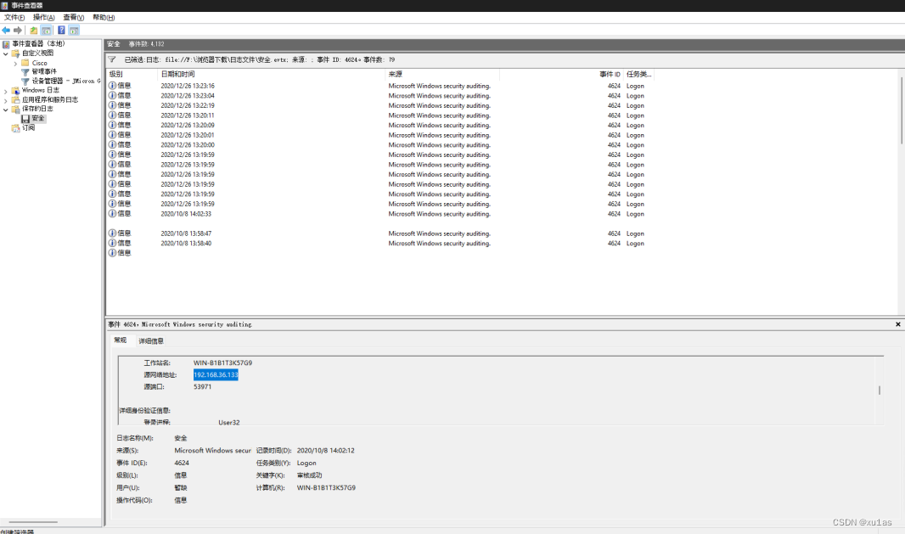Screen dimensions: 905x534
Task: Click the back navigation arrow icon
Action: coord(6,30)
